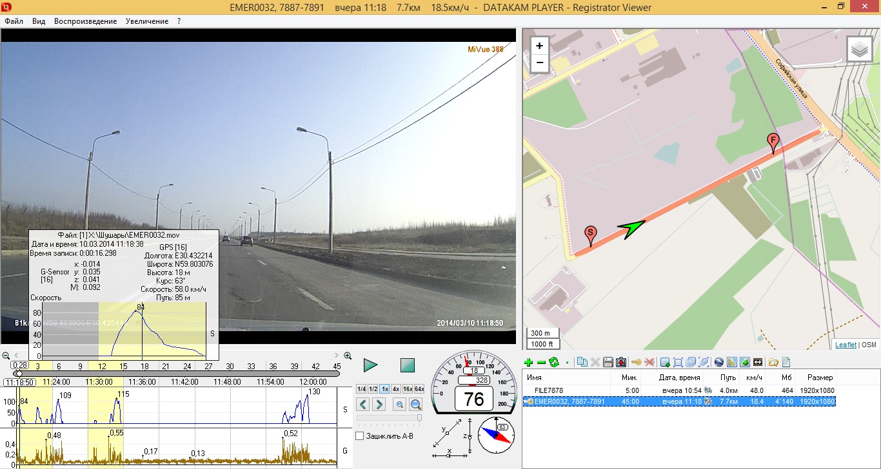Click the film strip icon
Image resolution: width=881 pixels, height=469 pixels.
tap(758, 362)
